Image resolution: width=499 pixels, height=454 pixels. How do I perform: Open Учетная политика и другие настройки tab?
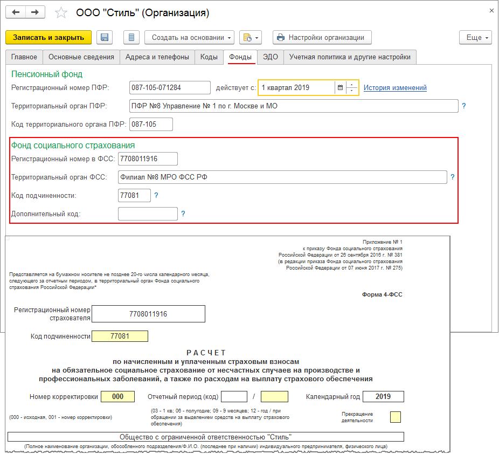click(350, 57)
